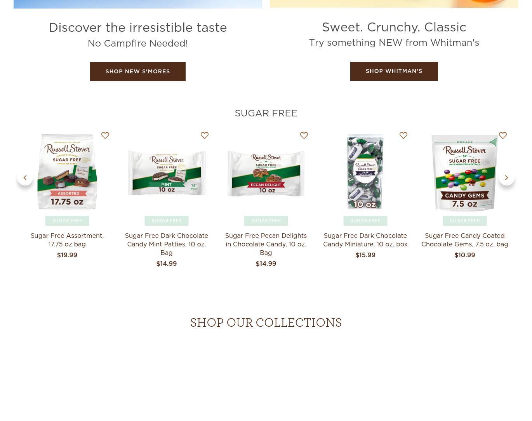This screenshot has width=532, height=421.
Task: Add Sugar Free Assortment to wishlist heart
Action: [x=105, y=135]
